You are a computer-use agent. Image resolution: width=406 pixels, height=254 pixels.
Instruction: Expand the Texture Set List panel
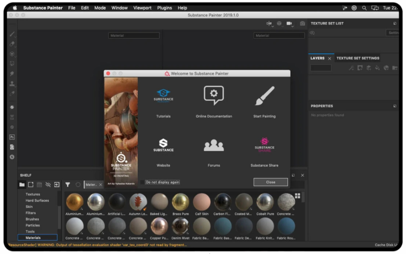click(395, 23)
